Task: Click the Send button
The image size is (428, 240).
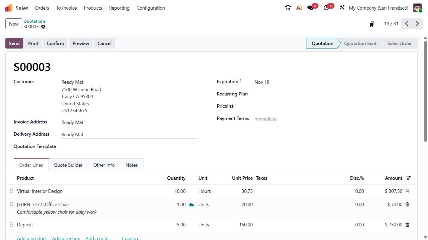Action: 14,43
